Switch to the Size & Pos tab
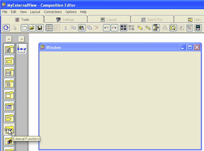204x151 pixels. 152,20
